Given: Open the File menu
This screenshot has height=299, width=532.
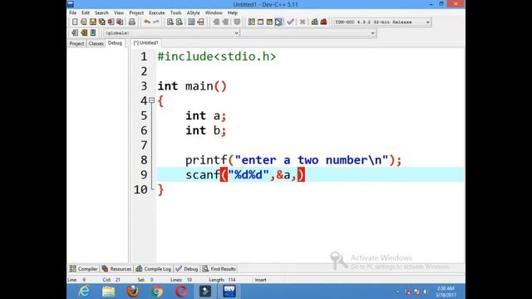Looking at the screenshot, I should pos(72,13).
